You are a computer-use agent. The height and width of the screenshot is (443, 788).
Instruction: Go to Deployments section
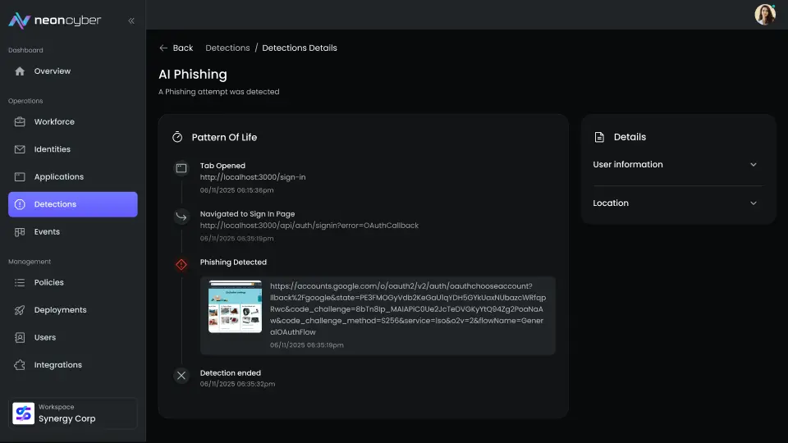73,310
